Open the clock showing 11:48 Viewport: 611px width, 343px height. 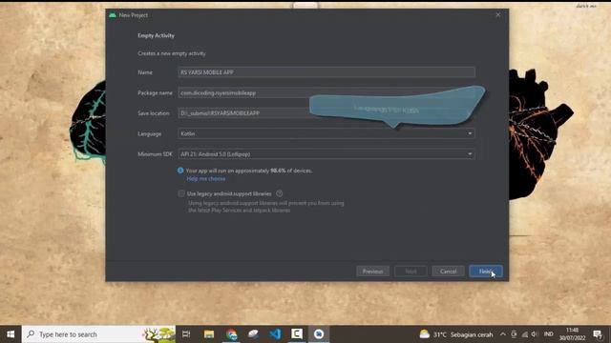573,334
